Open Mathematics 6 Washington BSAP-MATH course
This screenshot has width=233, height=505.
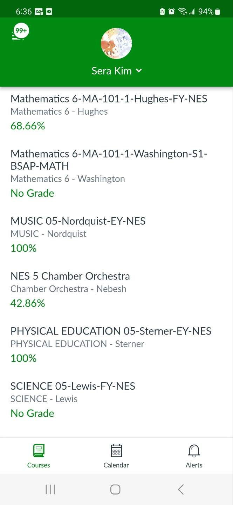(109, 160)
